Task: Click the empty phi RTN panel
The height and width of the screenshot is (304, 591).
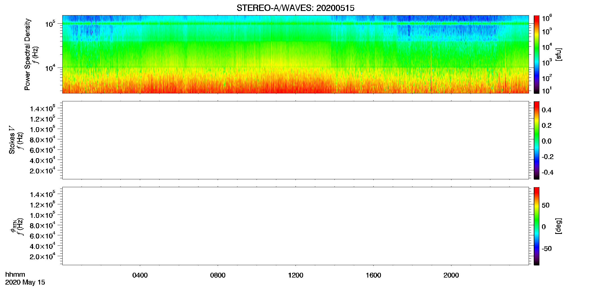Action: [x=295, y=226]
